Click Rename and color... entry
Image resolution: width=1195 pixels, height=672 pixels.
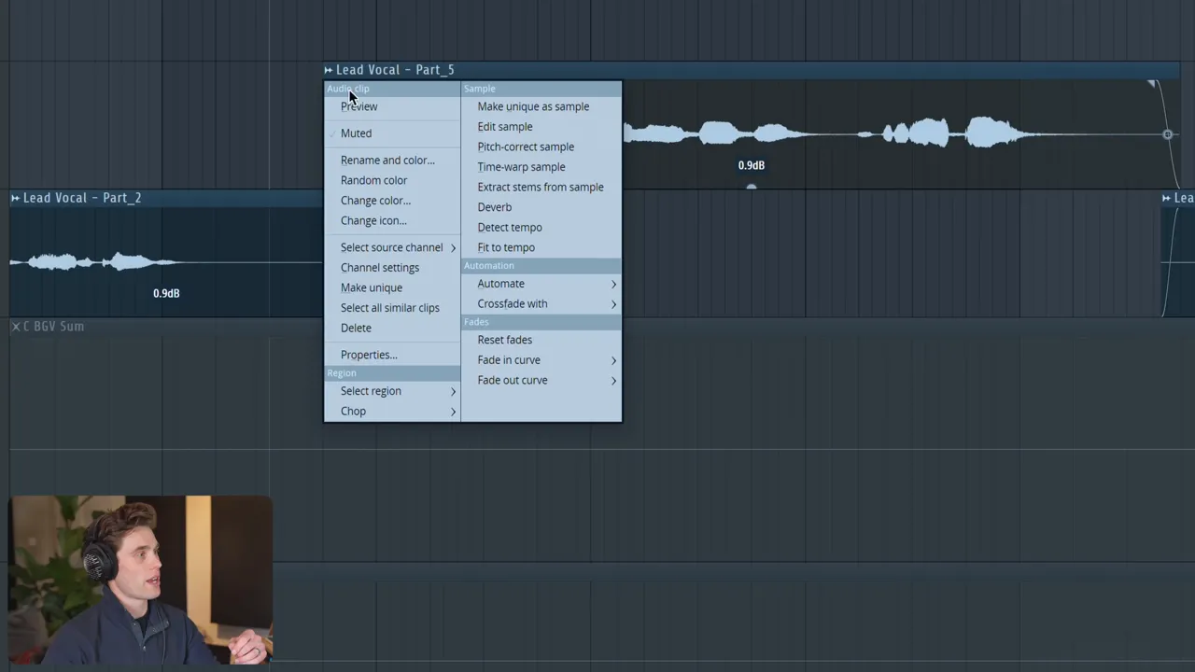[x=387, y=161]
